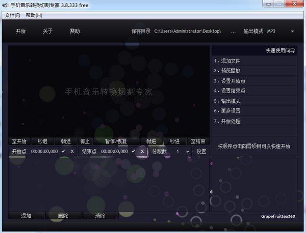306x233 pixels.
Task: Step forward one frame with 帧进
Action: pos(151,141)
